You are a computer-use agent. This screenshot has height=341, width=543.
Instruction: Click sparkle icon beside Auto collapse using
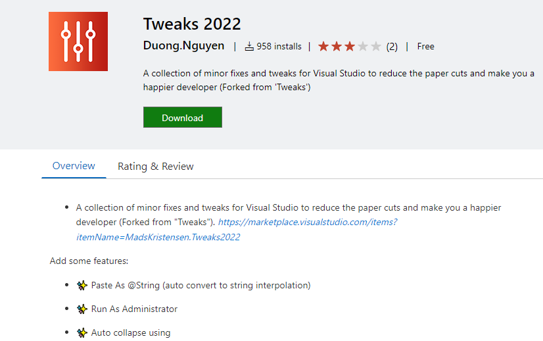tap(82, 333)
